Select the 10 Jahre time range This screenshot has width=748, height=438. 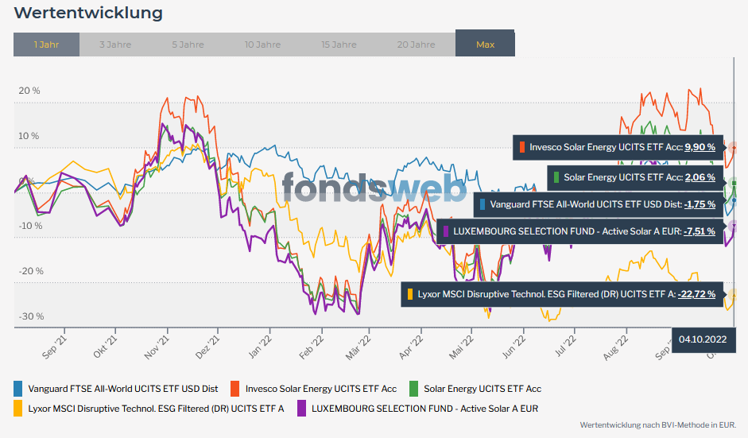point(262,45)
